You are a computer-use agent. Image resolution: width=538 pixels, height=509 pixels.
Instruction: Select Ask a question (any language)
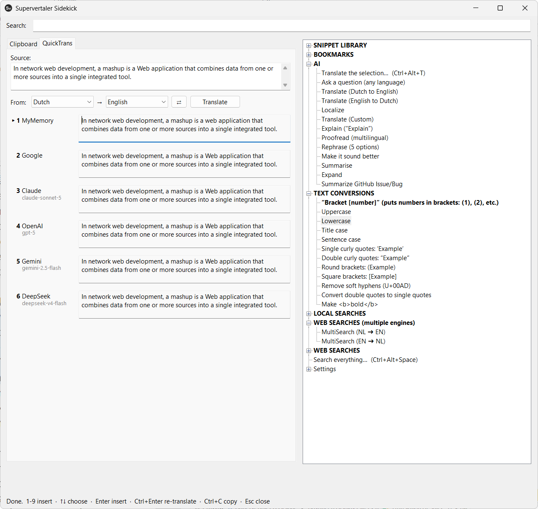tap(363, 82)
